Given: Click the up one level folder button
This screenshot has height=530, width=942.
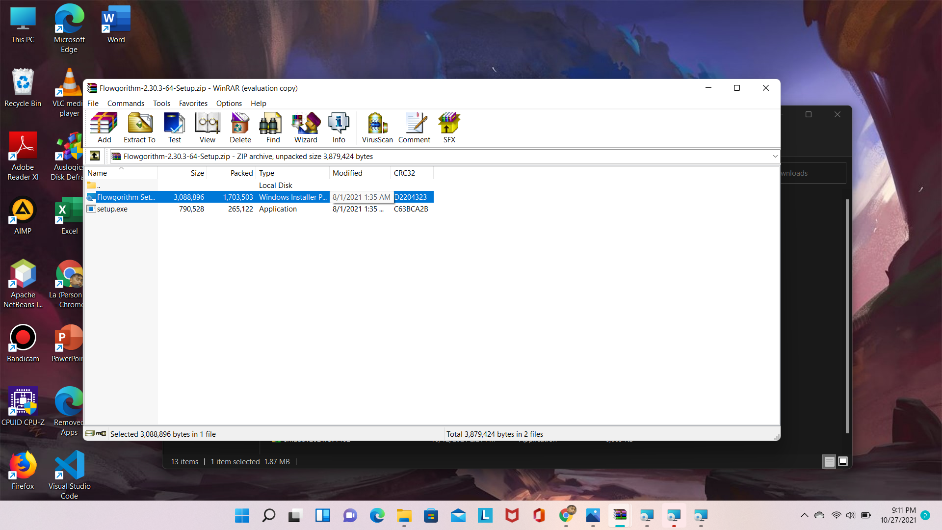Looking at the screenshot, I should coord(95,156).
